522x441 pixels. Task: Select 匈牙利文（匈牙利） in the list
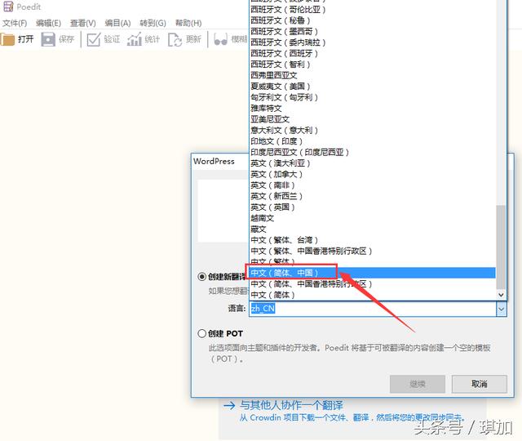(x=373, y=96)
